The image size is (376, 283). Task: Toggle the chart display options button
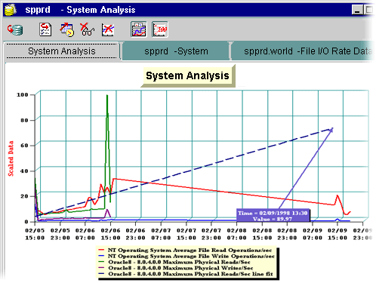(x=139, y=29)
